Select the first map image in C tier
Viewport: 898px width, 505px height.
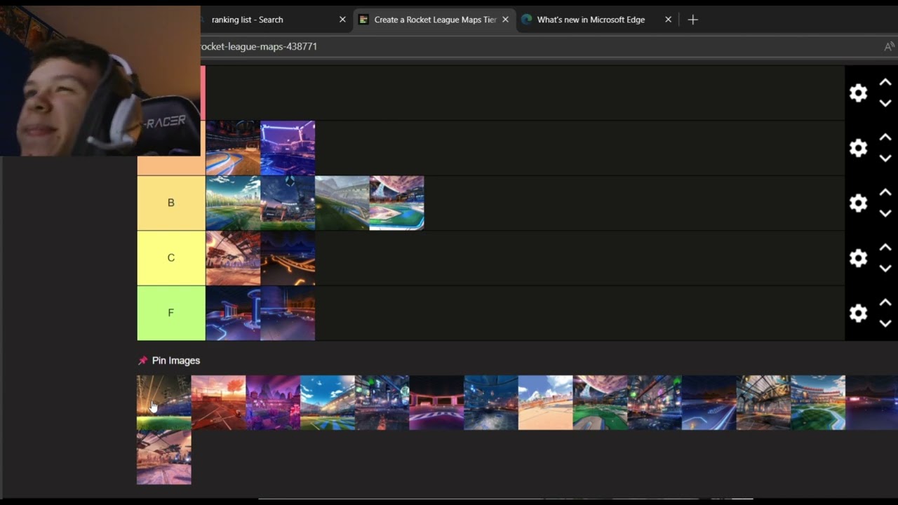coord(233,258)
